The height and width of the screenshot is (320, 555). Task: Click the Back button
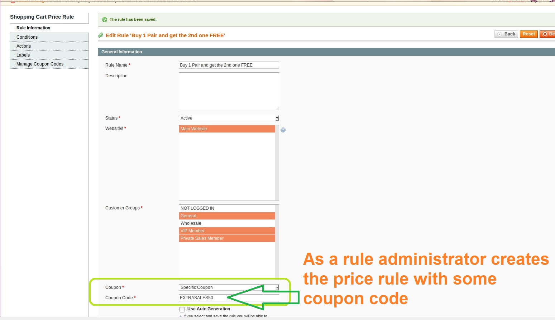pos(506,34)
